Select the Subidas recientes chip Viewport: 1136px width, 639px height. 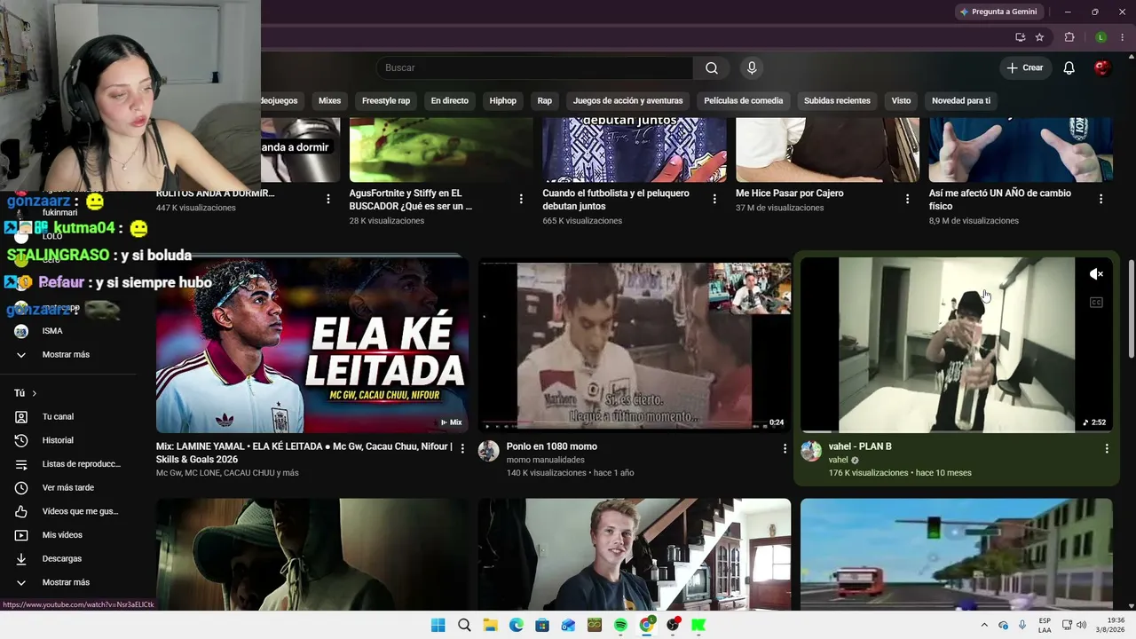coord(837,100)
